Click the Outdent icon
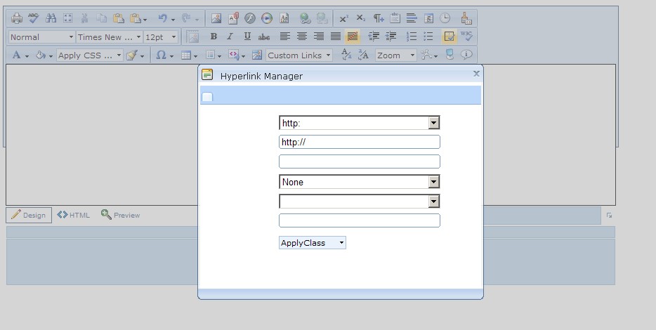Screen dimensions: 656x330 coord(391,37)
